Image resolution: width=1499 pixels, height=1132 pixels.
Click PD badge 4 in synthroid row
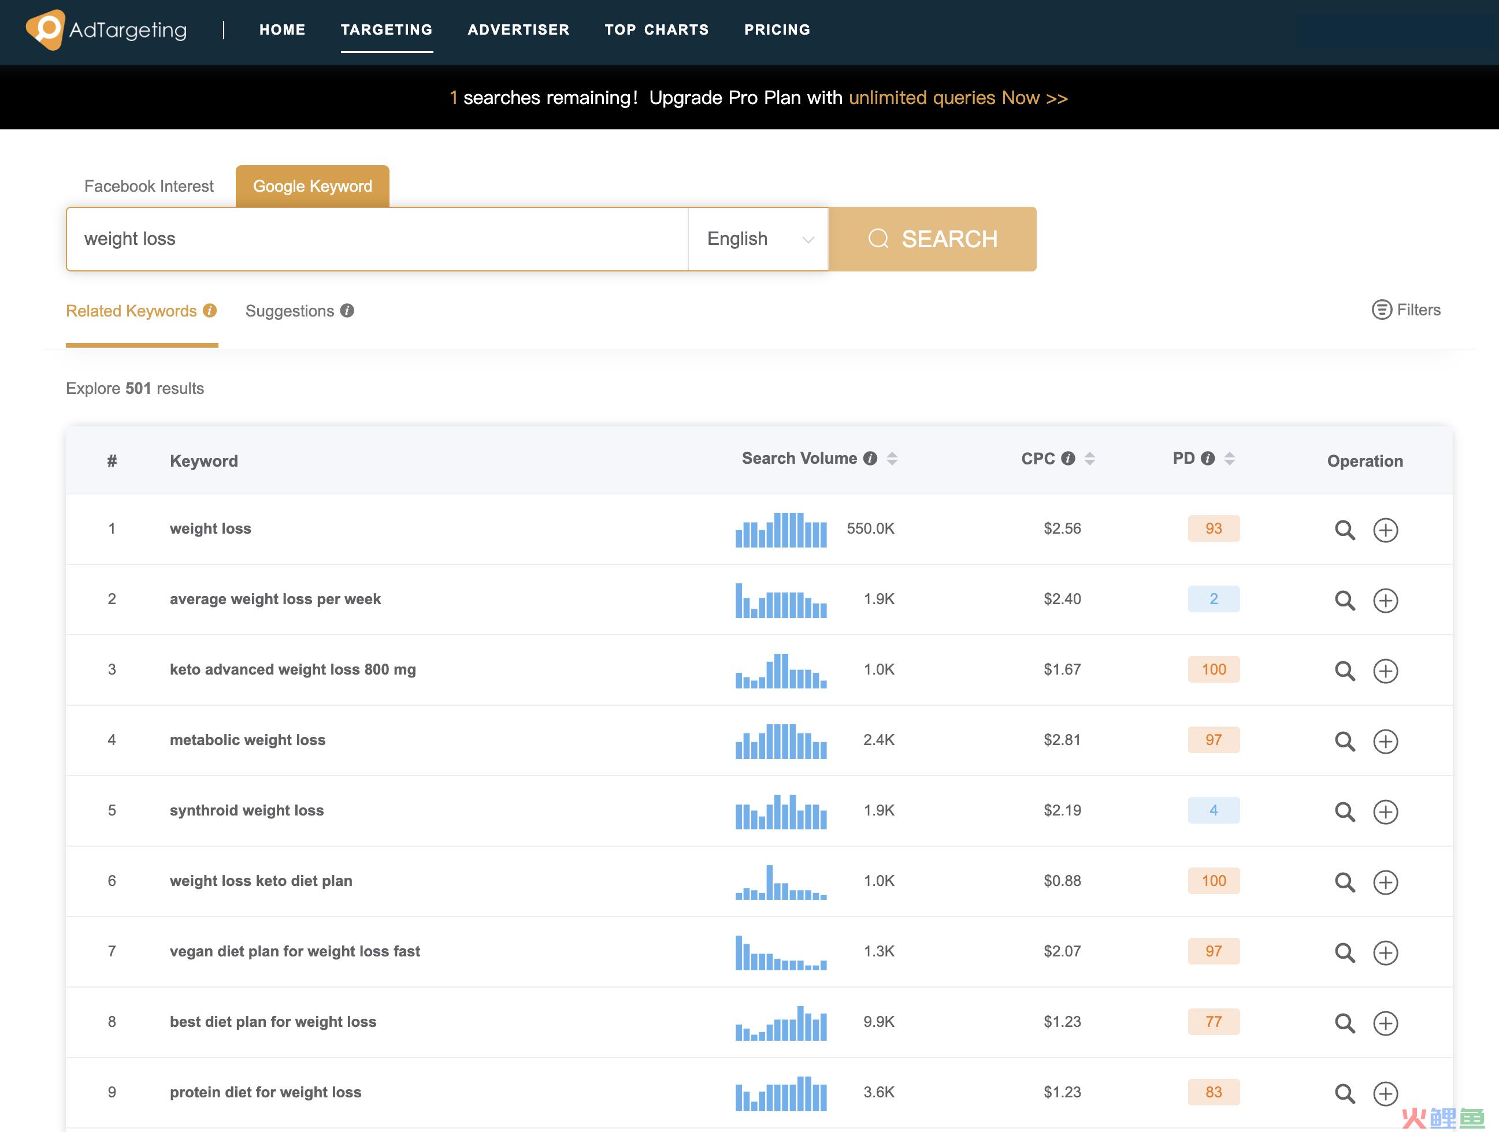click(x=1214, y=810)
